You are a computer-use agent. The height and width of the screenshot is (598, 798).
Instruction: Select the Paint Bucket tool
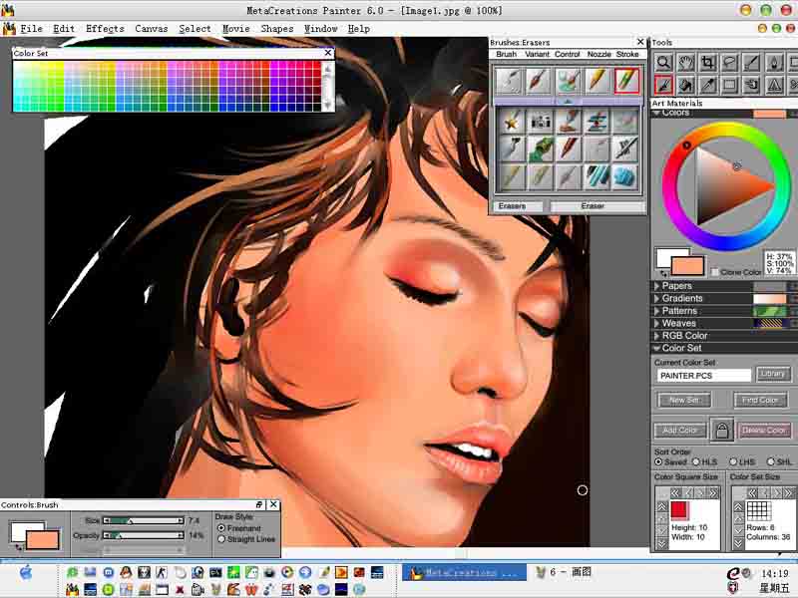(x=685, y=86)
